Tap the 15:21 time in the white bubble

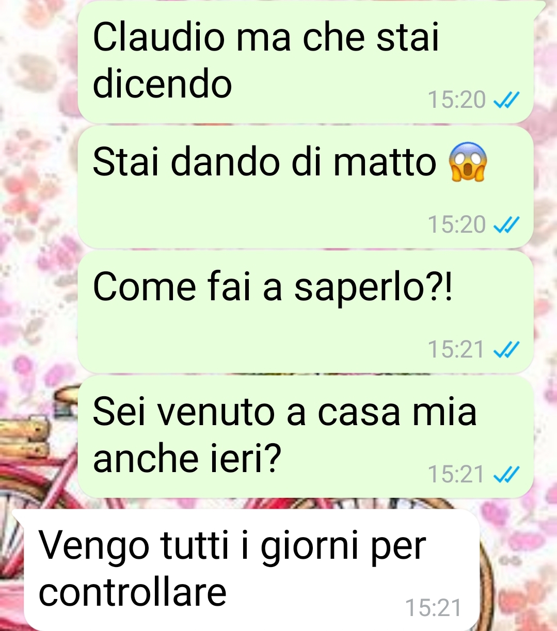(433, 608)
